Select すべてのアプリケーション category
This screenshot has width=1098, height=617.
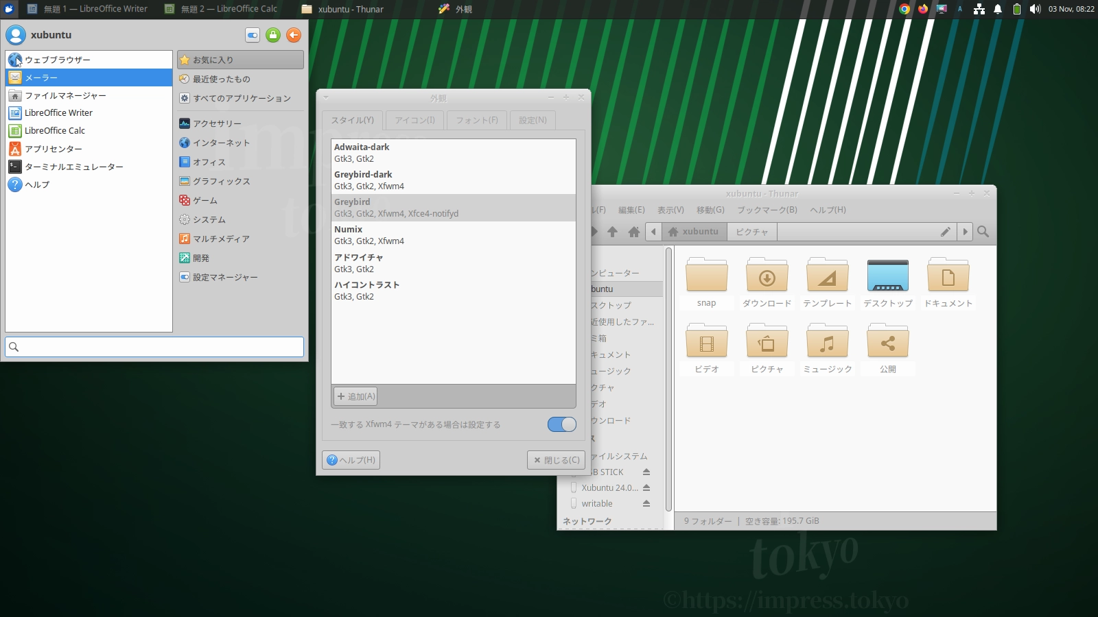click(240, 98)
